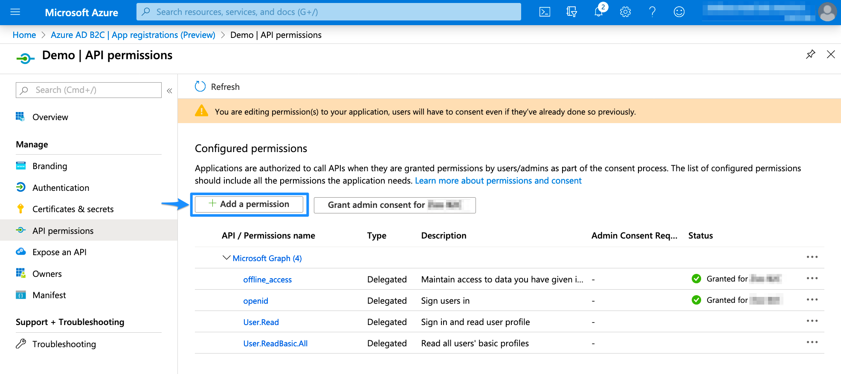This screenshot has height=374, width=841.
Task: Focus the sidebar Search (Cmd+/) field
Action: tap(89, 90)
